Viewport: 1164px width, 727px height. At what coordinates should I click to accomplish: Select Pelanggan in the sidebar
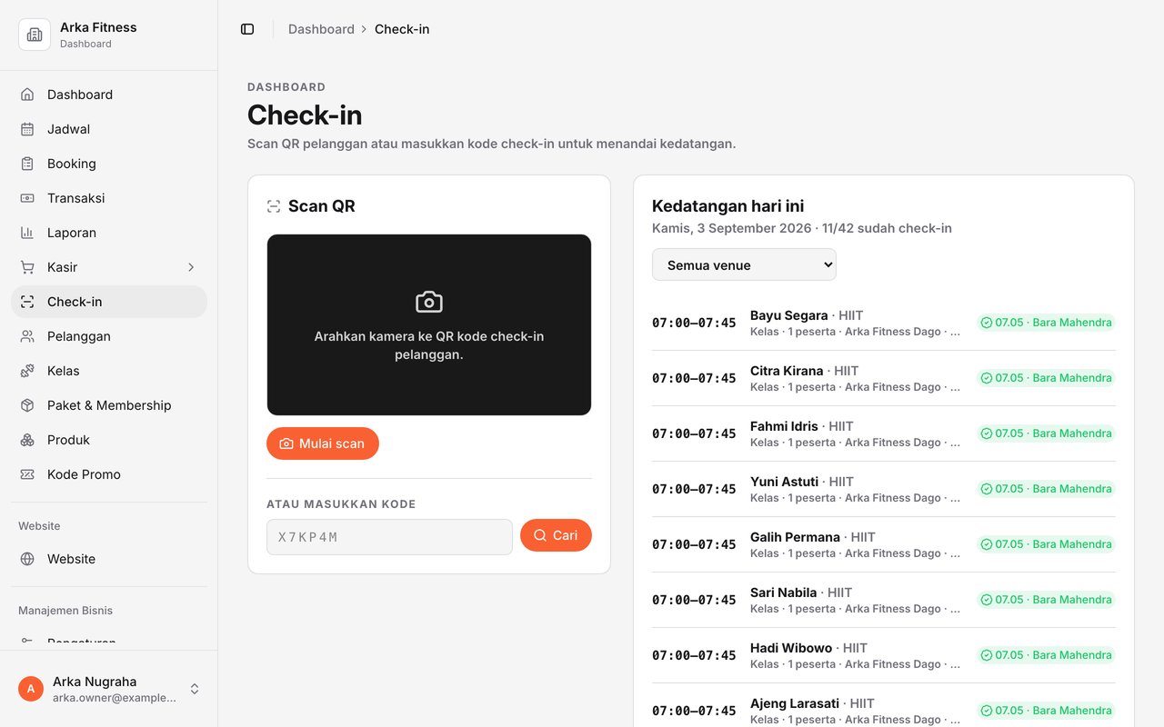(x=109, y=336)
